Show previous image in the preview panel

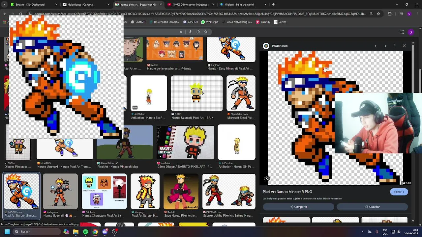pos(376,46)
